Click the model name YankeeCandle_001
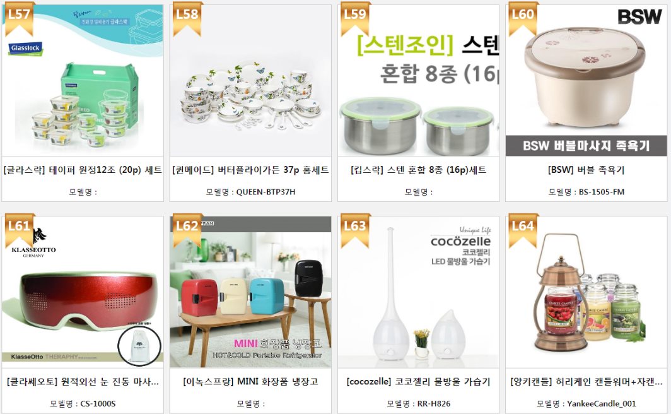Image resolution: width=671 pixels, height=414 pixels. coord(601,403)
